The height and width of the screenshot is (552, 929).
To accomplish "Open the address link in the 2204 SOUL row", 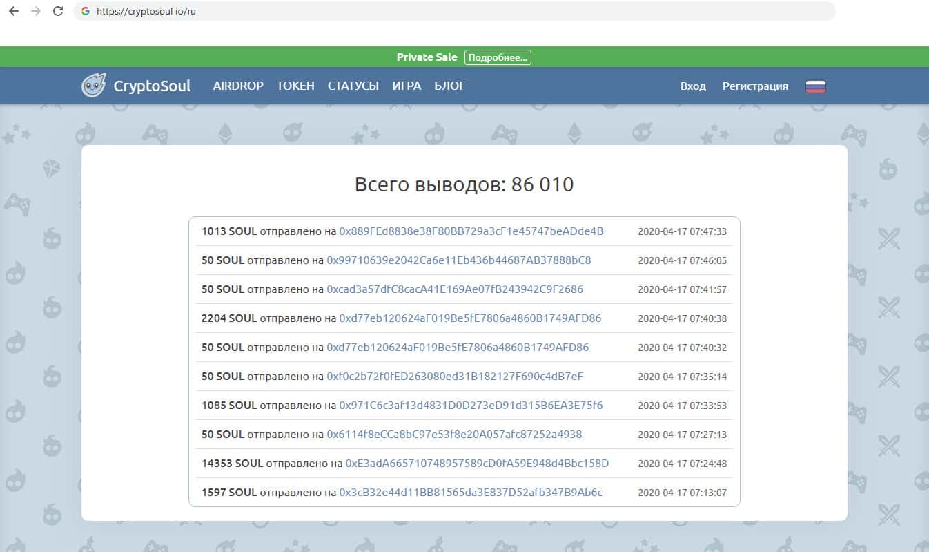I will 470,318.
